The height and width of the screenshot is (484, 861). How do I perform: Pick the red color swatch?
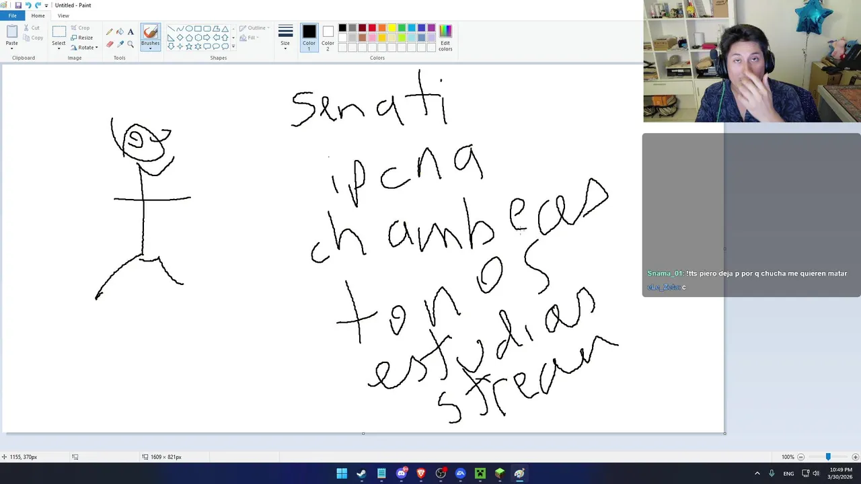(x=372, y=28)
